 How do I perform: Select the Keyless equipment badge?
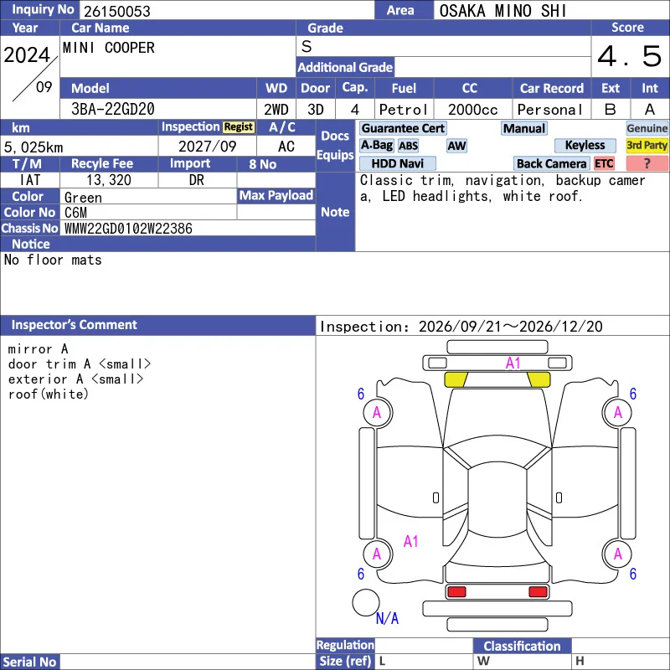click(x=585, y=145)
